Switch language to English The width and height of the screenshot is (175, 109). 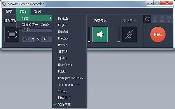point(69,25)
